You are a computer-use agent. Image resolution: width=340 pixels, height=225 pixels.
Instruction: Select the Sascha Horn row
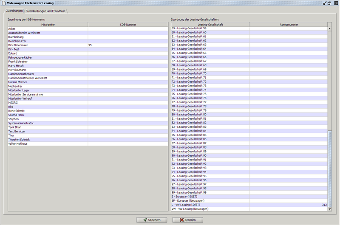[x=88, y=115]
